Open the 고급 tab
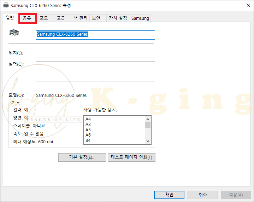The height and width of the screenshot is (202, 254). coord(63,18)
